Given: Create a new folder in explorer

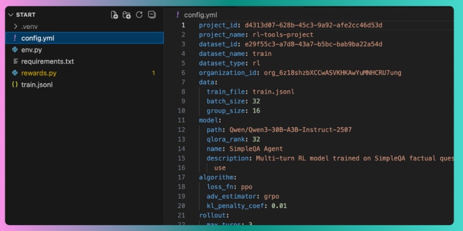Looking at the screenshot, I should coord(127,15).
